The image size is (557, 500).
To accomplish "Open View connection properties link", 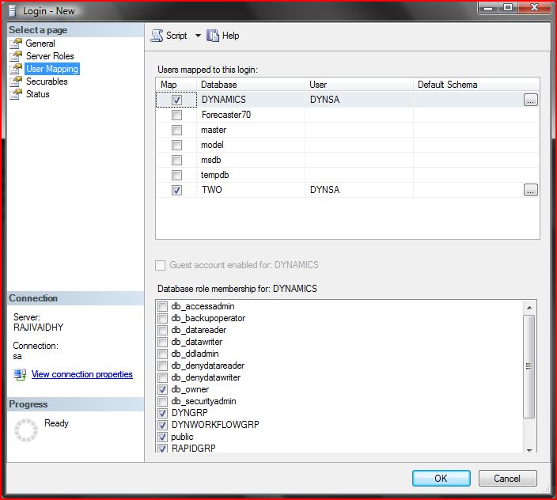I will pyautogui.click(x=81, y=374).
